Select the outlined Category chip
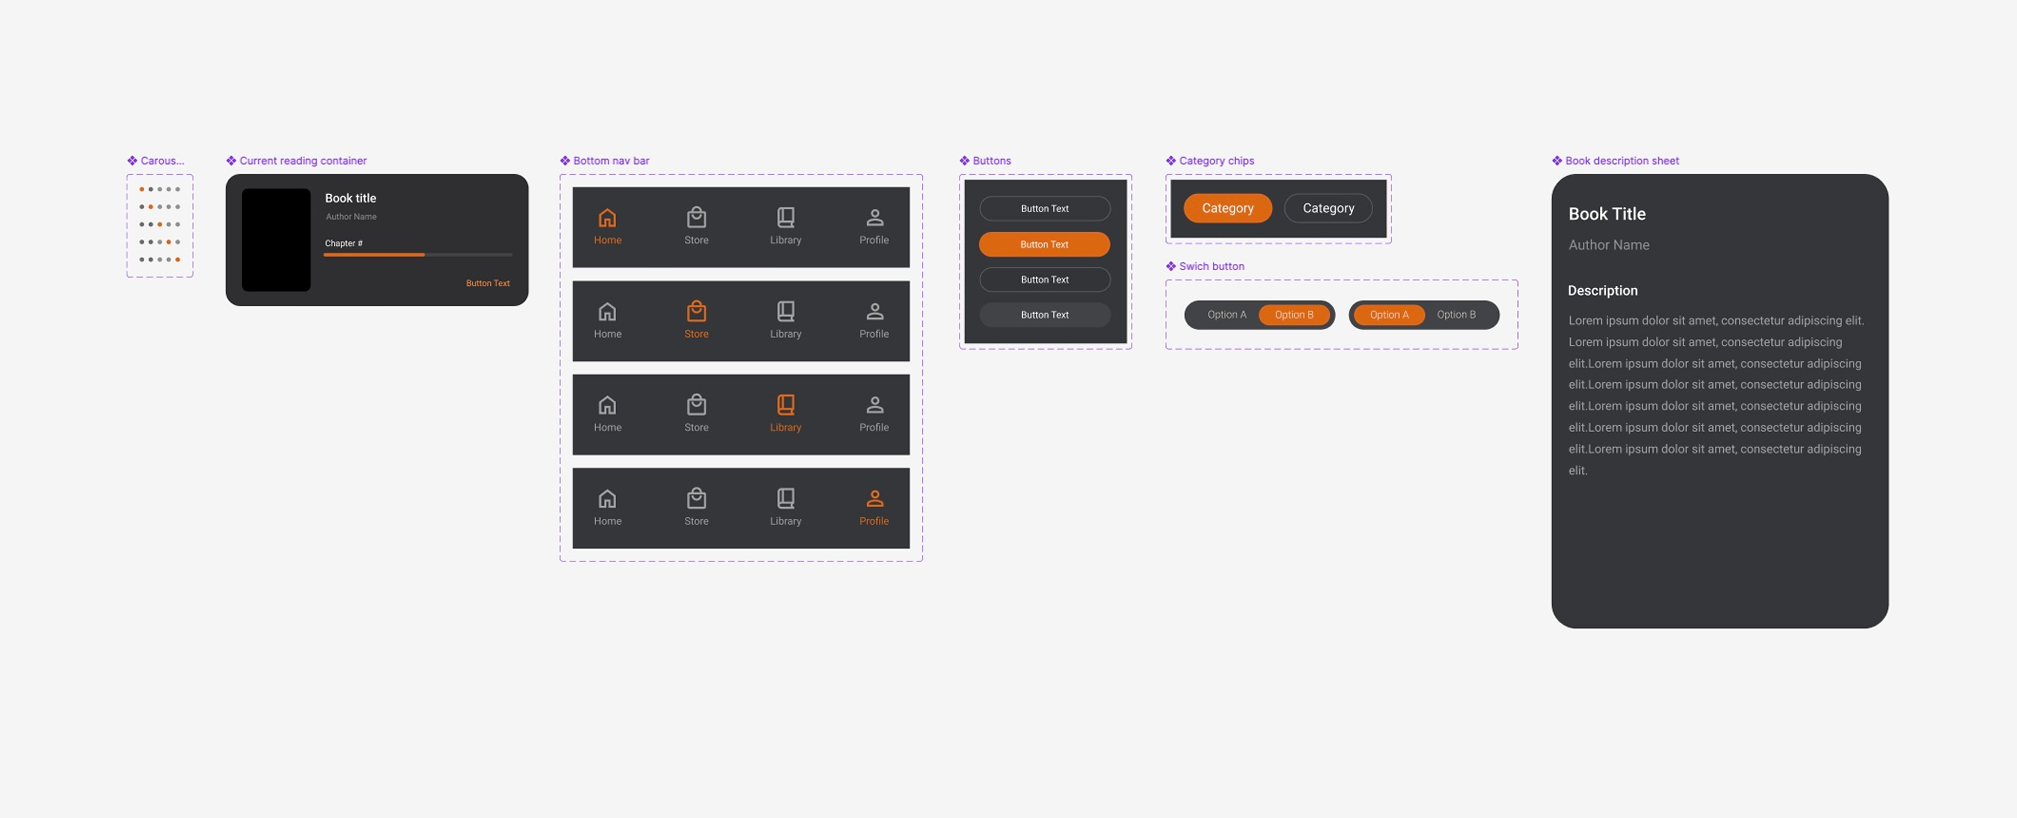 click(x=1328, y=208)
